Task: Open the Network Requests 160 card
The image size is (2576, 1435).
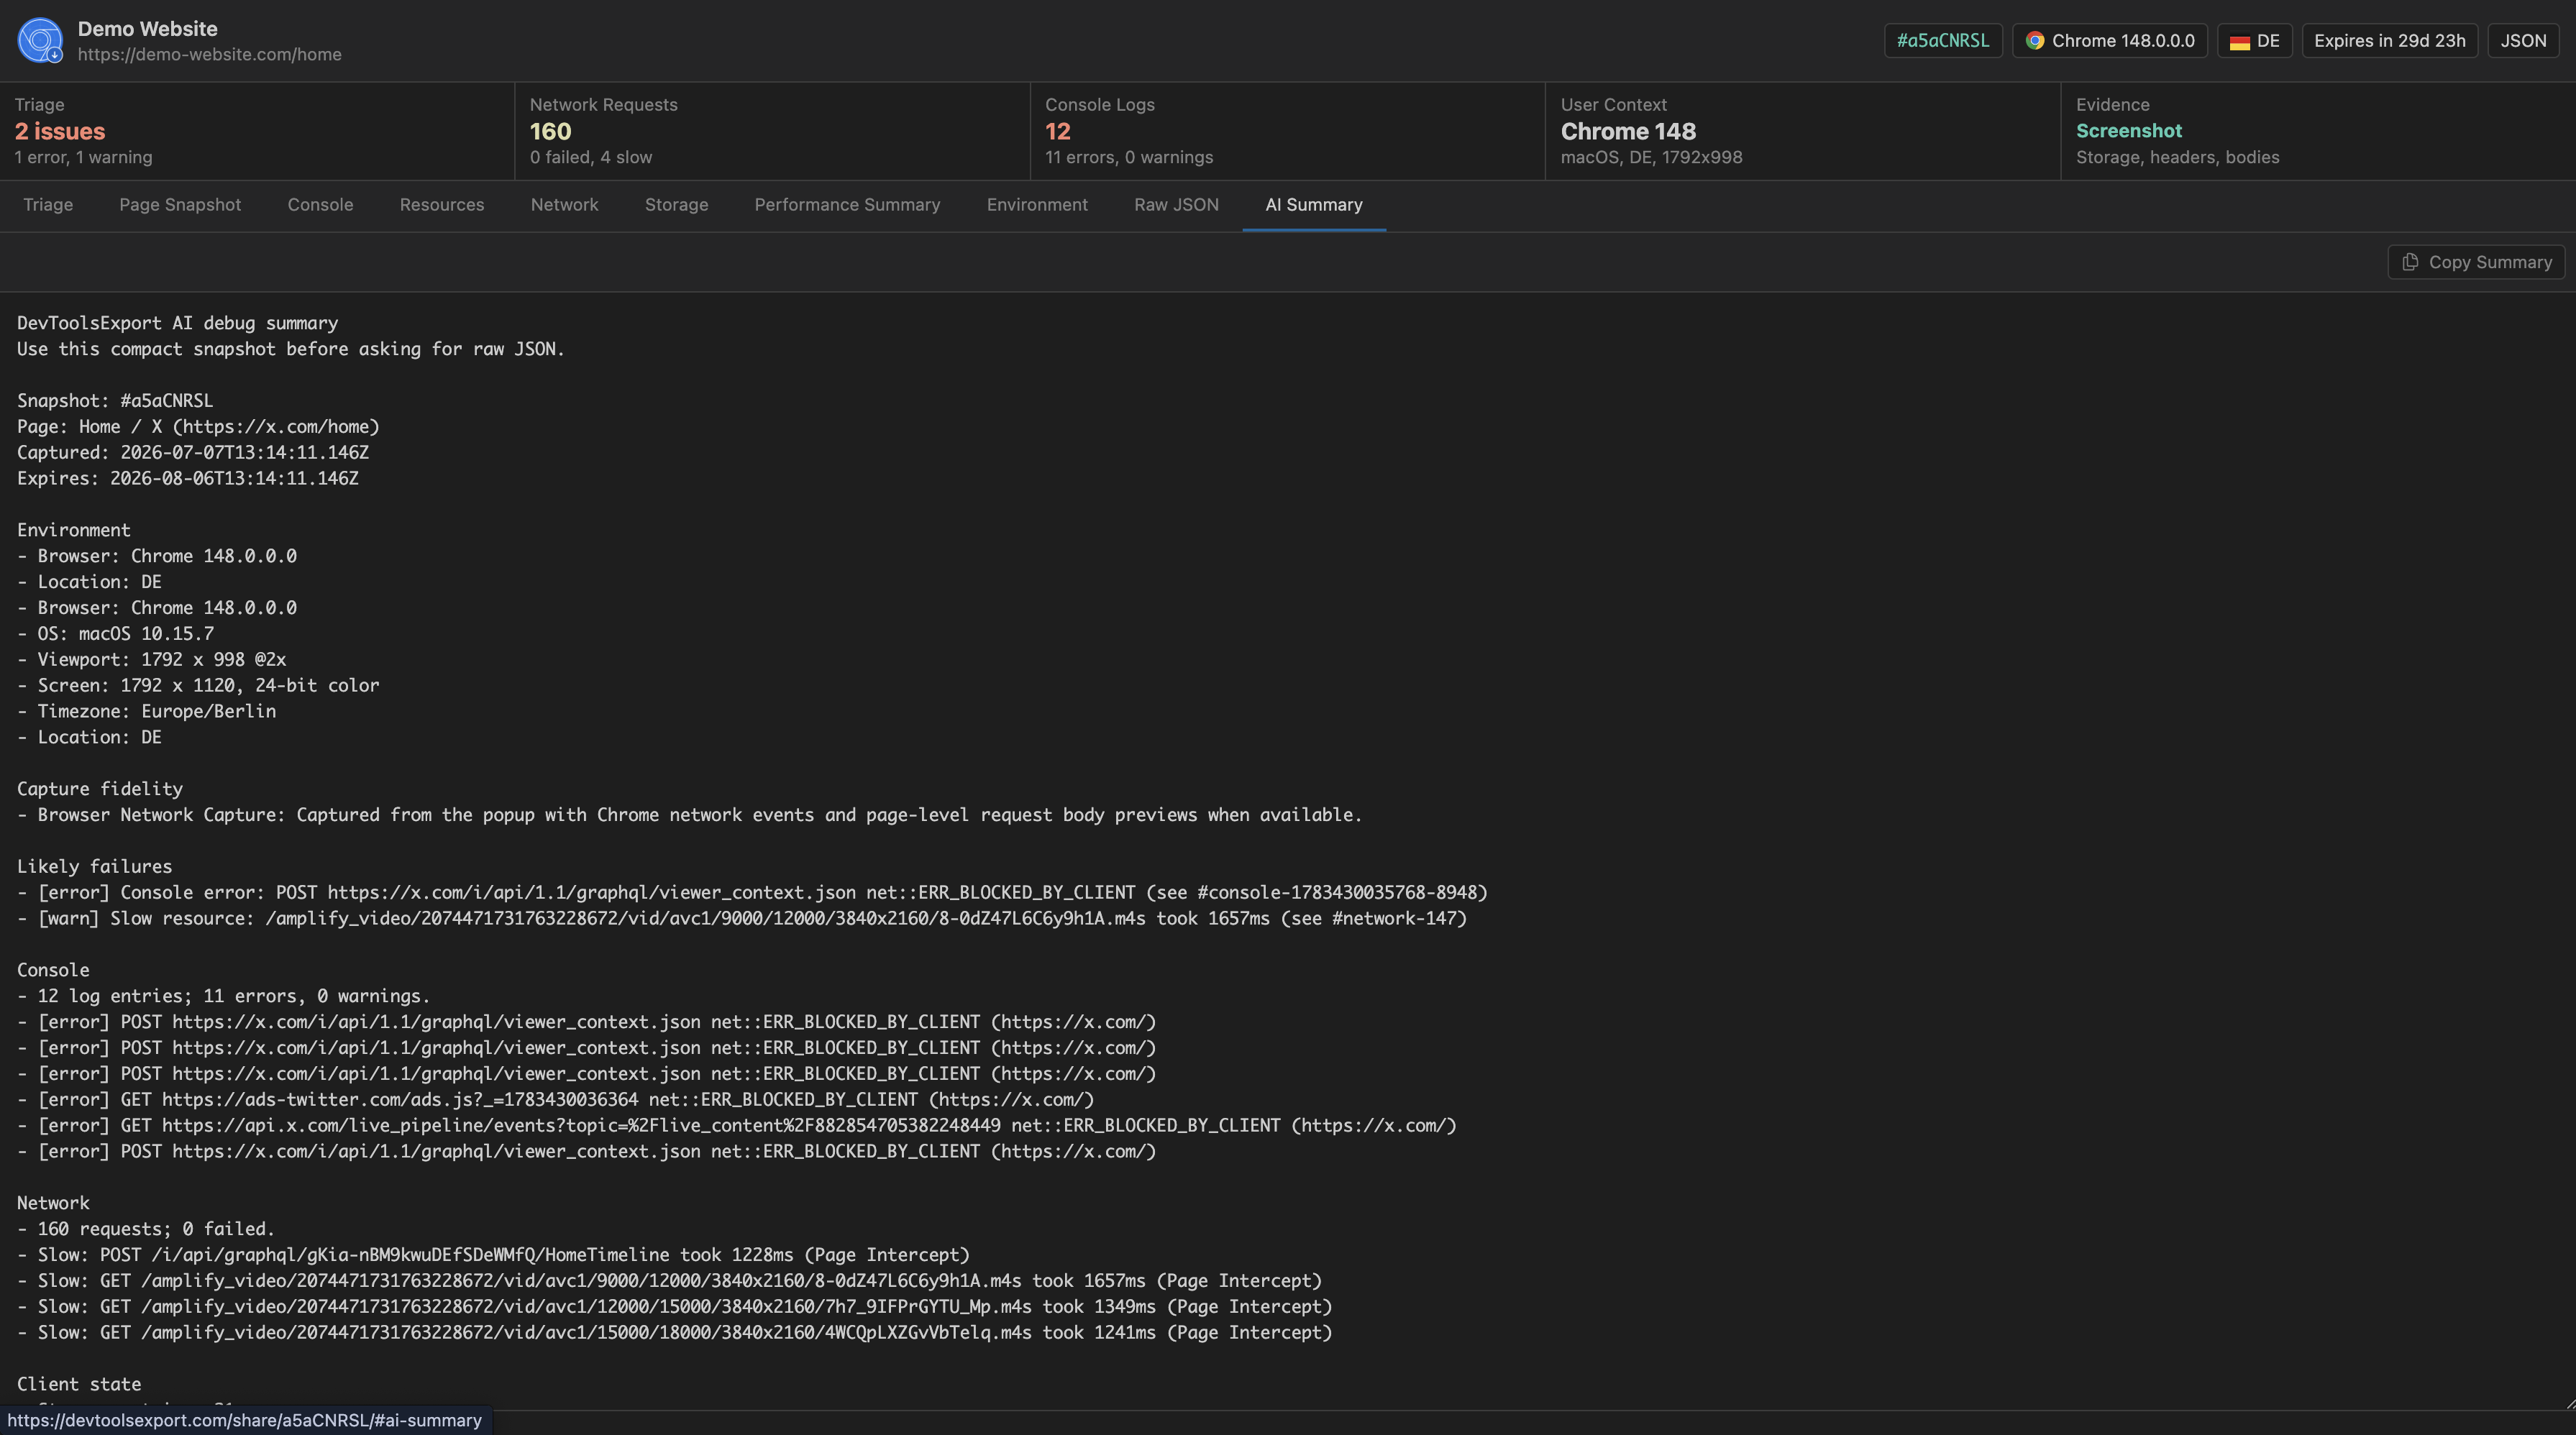Action: pos(772,131)
